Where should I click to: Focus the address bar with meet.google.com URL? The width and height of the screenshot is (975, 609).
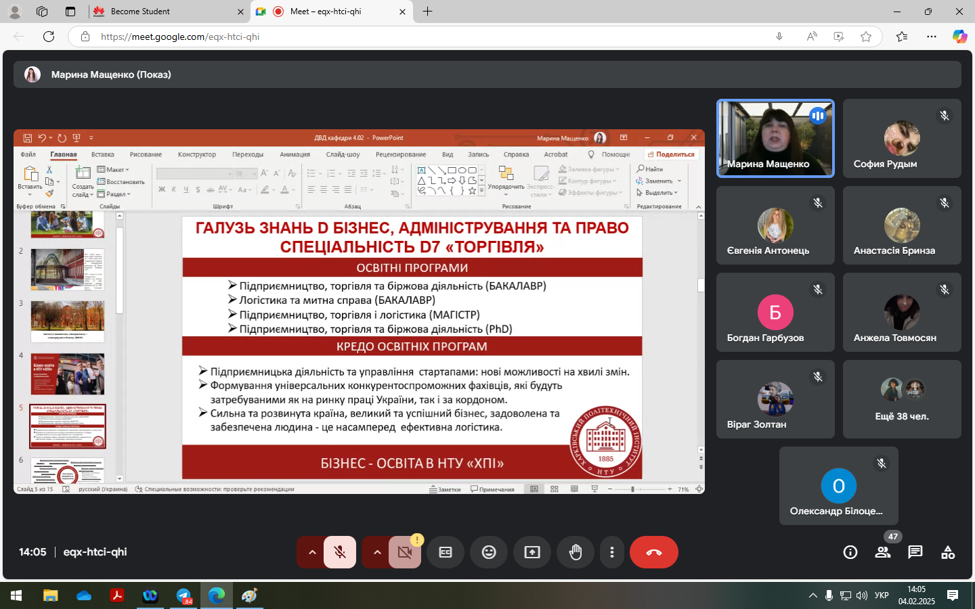coord(433,37)
